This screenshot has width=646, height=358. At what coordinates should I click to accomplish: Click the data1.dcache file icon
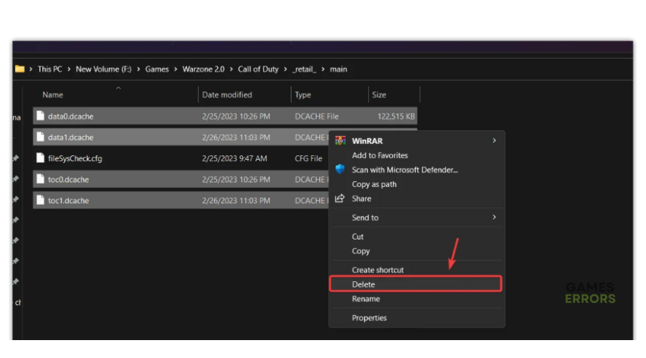[40, 137]
